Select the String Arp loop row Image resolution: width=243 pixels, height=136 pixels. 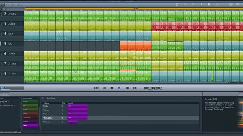point(120,118)
